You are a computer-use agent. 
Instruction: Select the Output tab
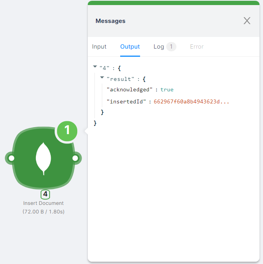[130, 47]
